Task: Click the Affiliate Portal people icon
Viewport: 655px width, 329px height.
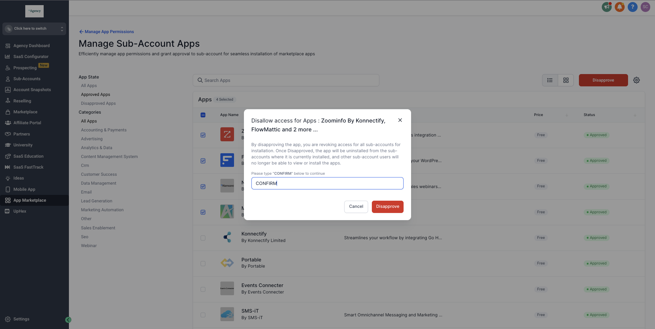Action: 8,123
